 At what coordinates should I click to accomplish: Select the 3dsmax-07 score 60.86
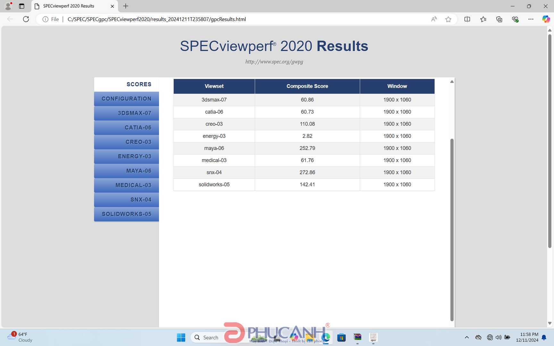point(307,100)
